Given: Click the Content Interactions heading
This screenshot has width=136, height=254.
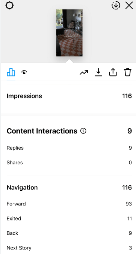Looking at the screenshot, I should 42,131.
